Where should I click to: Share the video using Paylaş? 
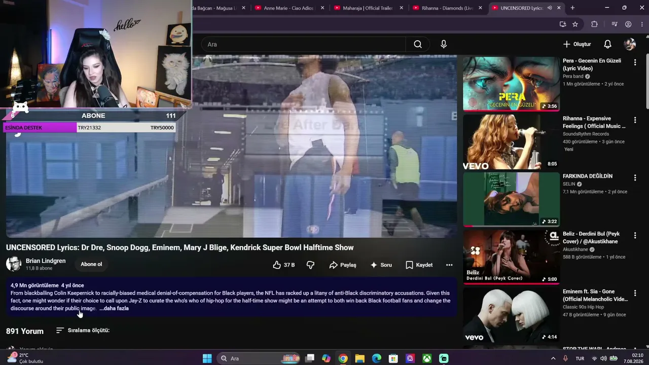point(343,265)
